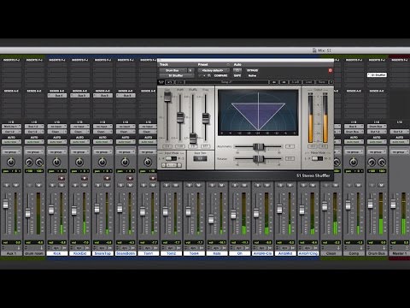This screenshot has width=410, height=308.
Task: Click the S1 Shuffler insert on Drum Bus
Action: click(x=377, y=74)
